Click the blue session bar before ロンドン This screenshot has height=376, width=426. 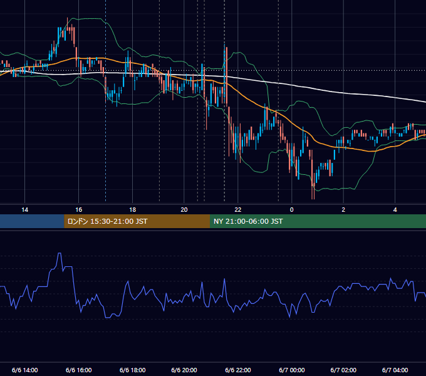(x=32, y=221)
